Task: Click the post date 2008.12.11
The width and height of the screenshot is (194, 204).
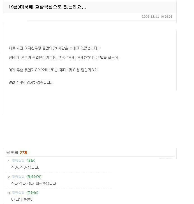Action: click(x=150, y=17)
